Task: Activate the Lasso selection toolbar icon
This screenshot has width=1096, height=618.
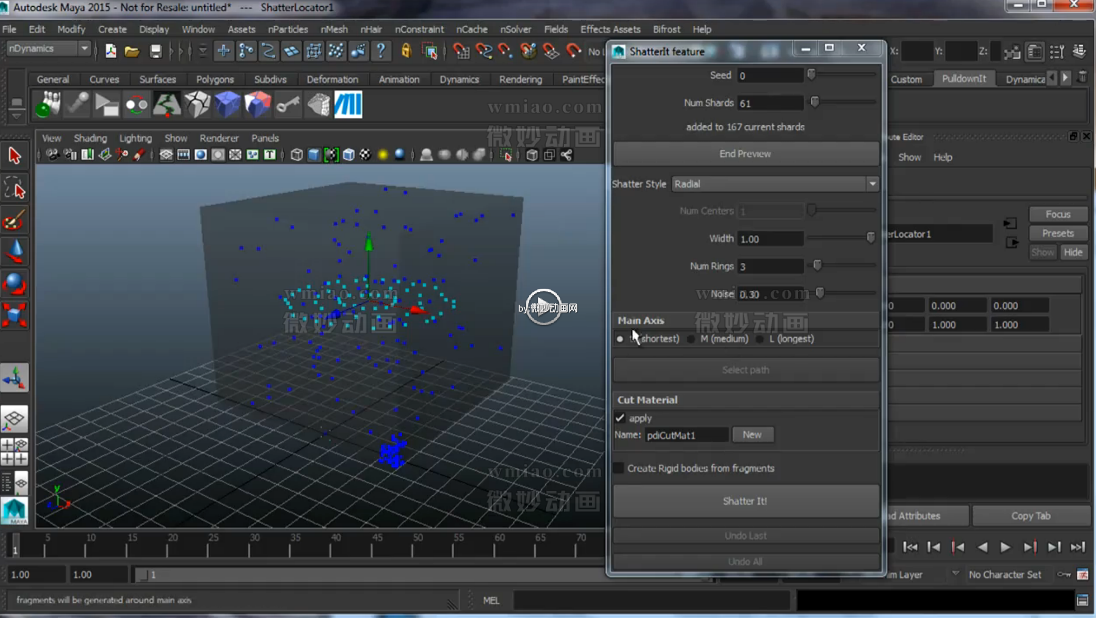Action: tap(14, 188)
